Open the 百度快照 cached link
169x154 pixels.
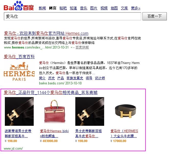82,47
